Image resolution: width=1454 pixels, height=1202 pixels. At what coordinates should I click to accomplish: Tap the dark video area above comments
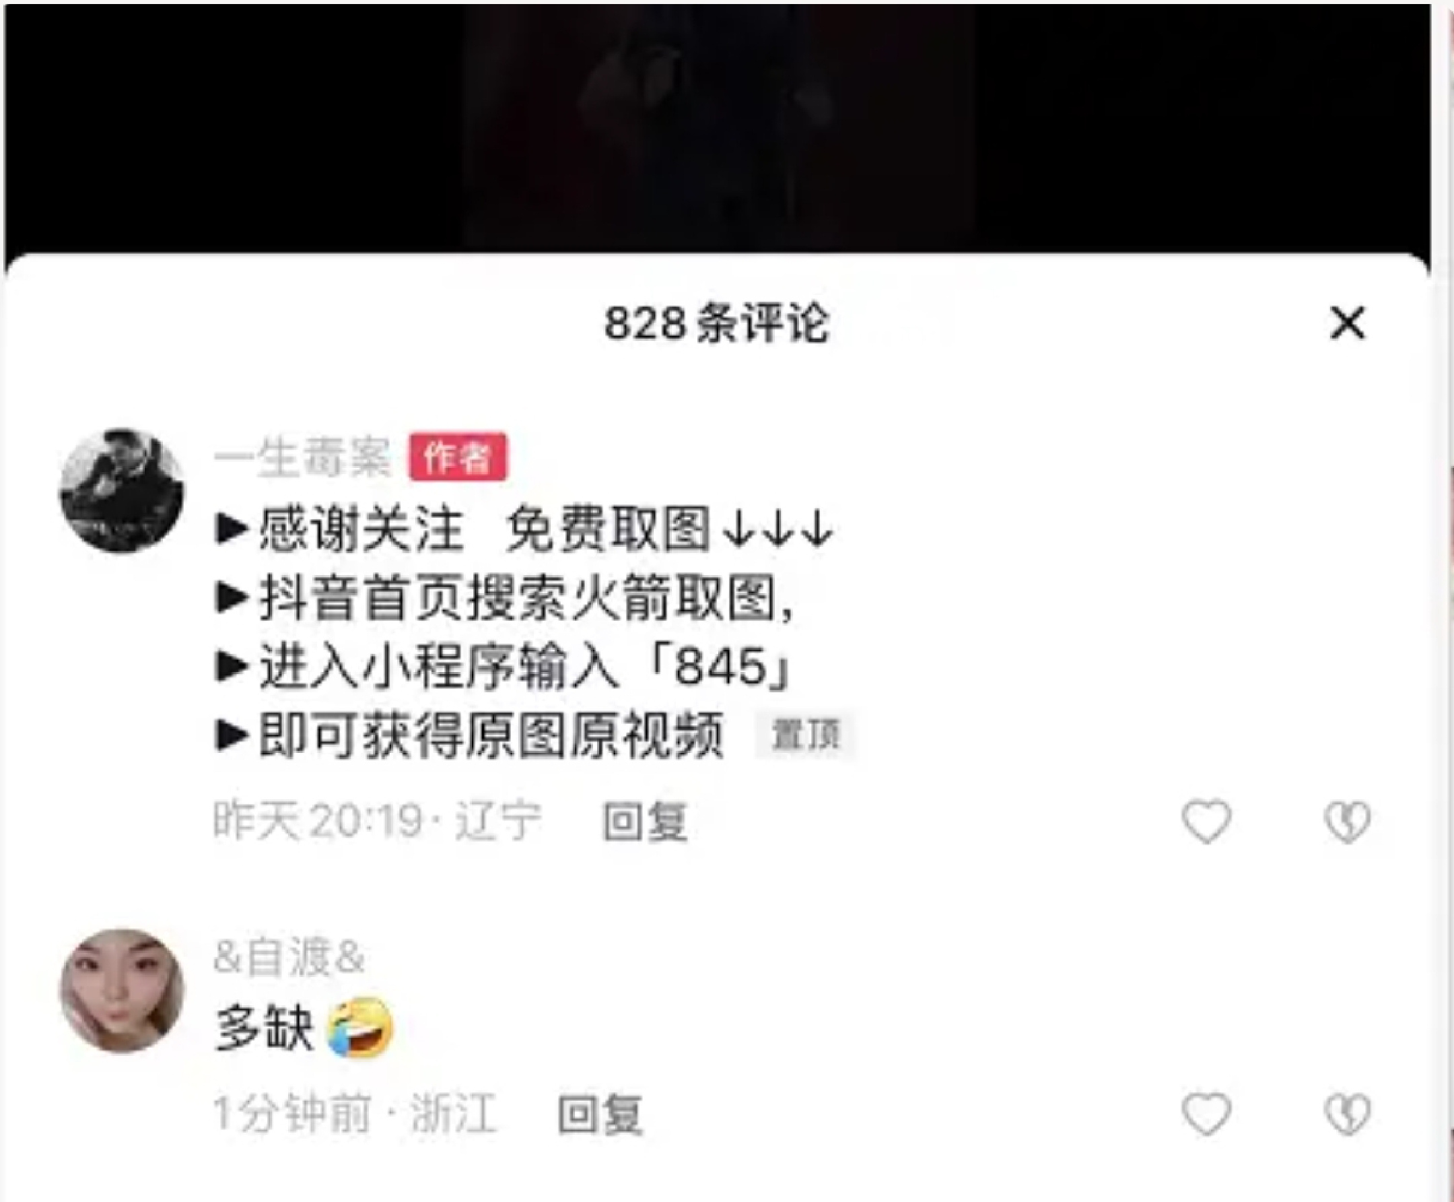point(718,128)
